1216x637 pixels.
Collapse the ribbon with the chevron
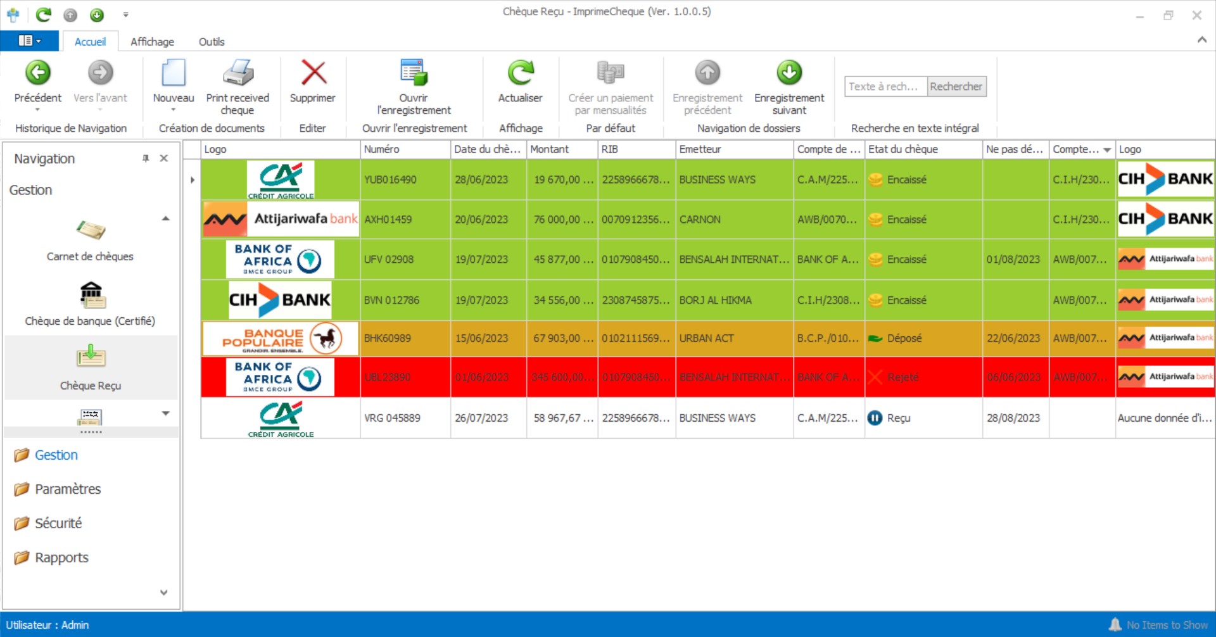1201,40
